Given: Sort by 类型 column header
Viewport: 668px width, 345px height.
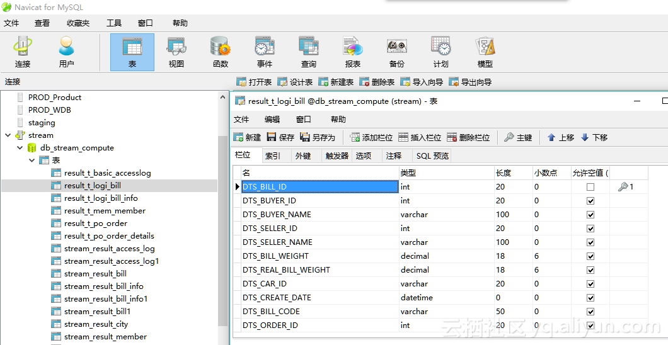Looking at the screenshot, I should 446,172.
